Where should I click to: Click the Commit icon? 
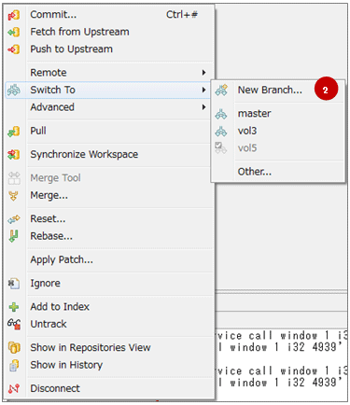14,15
